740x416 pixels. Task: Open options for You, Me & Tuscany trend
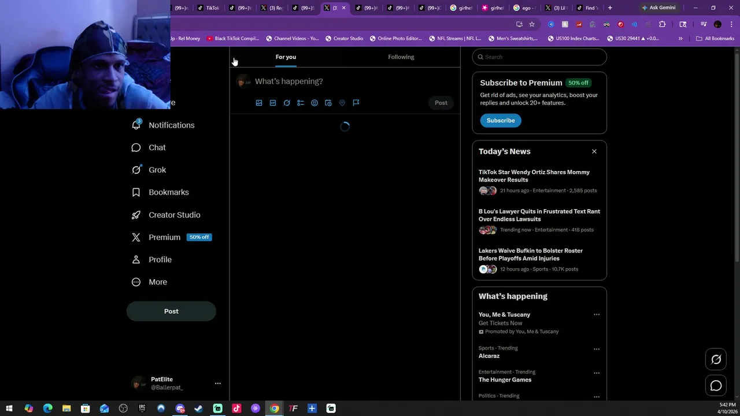pos(597,315)
